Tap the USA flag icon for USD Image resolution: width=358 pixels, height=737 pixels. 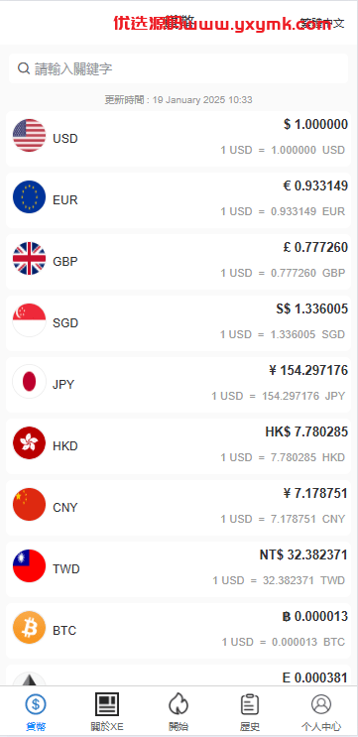(29, 135)
